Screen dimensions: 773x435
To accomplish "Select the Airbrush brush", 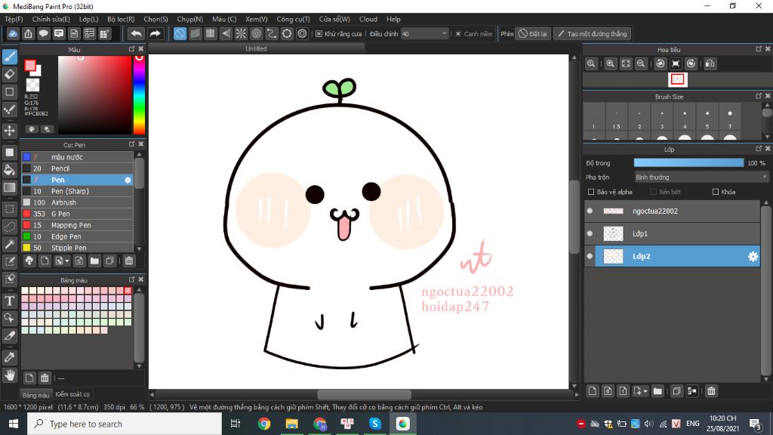I will (x=77, y=202).
